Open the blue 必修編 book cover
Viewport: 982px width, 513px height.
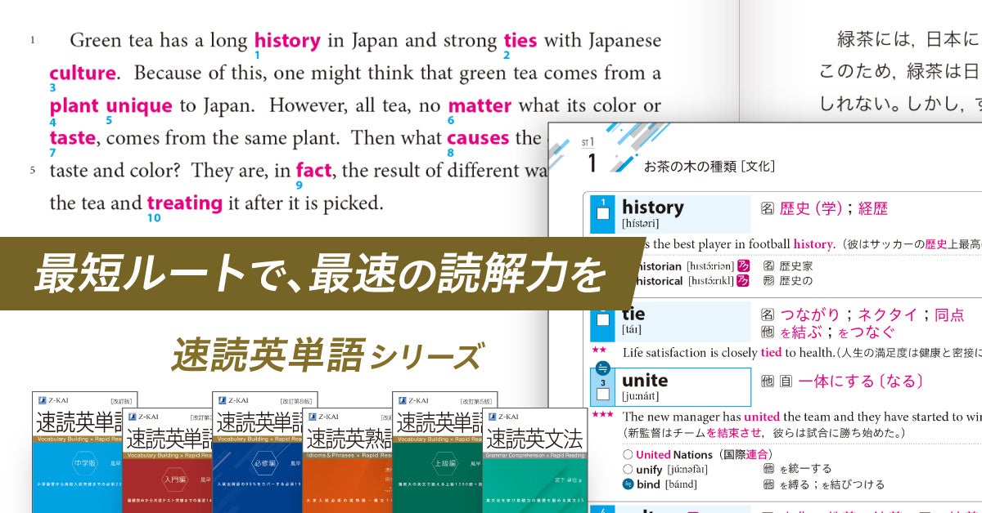pyautogui.click(x=257, y=452)
